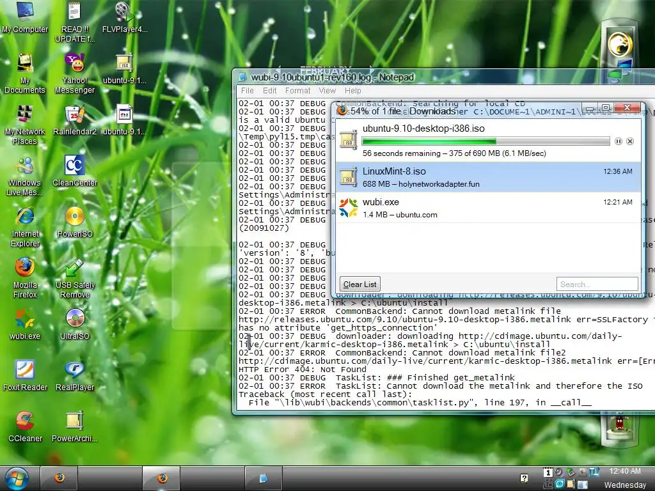Launch PowerArchiver desktop shortcut
This screenshot has width=655, height=491.
[75, 426]
